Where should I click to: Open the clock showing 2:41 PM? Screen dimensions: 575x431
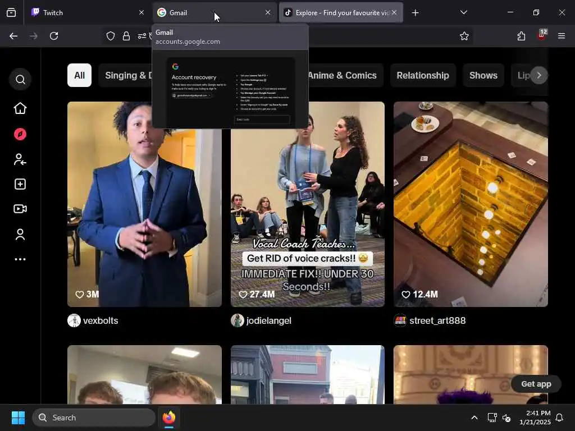pos(535,418)
